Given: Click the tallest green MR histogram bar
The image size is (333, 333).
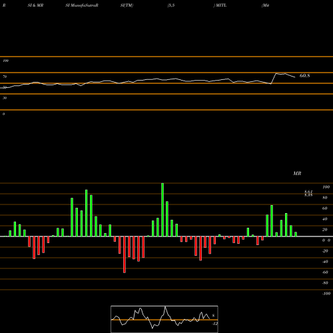Looking at the screenshot, I should [x=163, y=210].
